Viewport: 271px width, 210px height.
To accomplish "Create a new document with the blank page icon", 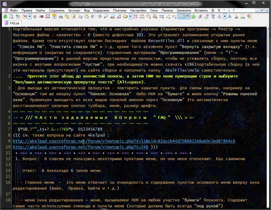I will (11, 16).
